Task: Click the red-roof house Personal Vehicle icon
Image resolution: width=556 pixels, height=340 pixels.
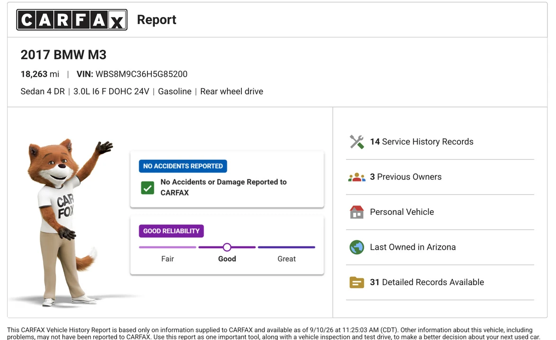Action: pyautogui.click(x=357, y=212)
